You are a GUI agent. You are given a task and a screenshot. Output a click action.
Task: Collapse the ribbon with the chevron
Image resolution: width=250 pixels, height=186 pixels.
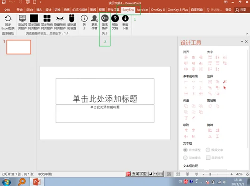(x=247, y=34)
